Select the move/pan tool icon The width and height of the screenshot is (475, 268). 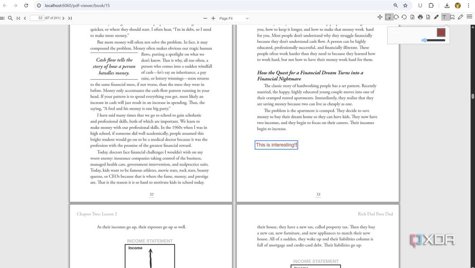point(380,17)
